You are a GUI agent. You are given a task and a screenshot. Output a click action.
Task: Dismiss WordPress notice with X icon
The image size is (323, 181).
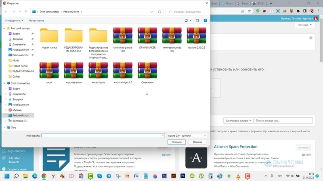[311, 38]
